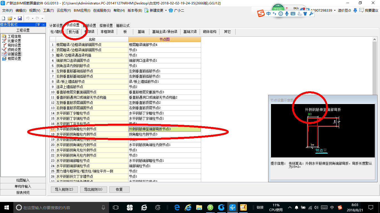The width and height of the screenshot is (380, 213).
Task: Save project using floppy disk icon
Action: click(x=20, y=18)
